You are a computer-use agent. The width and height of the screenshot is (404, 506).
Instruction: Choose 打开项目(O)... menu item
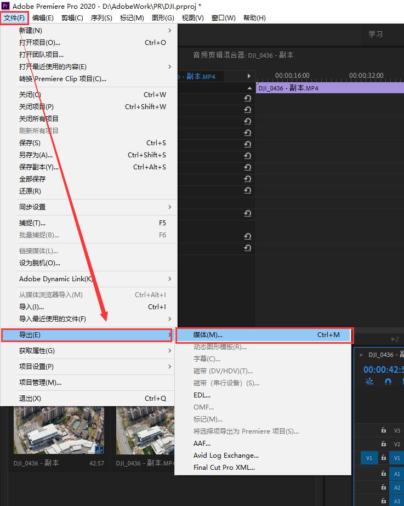(89, 43)
